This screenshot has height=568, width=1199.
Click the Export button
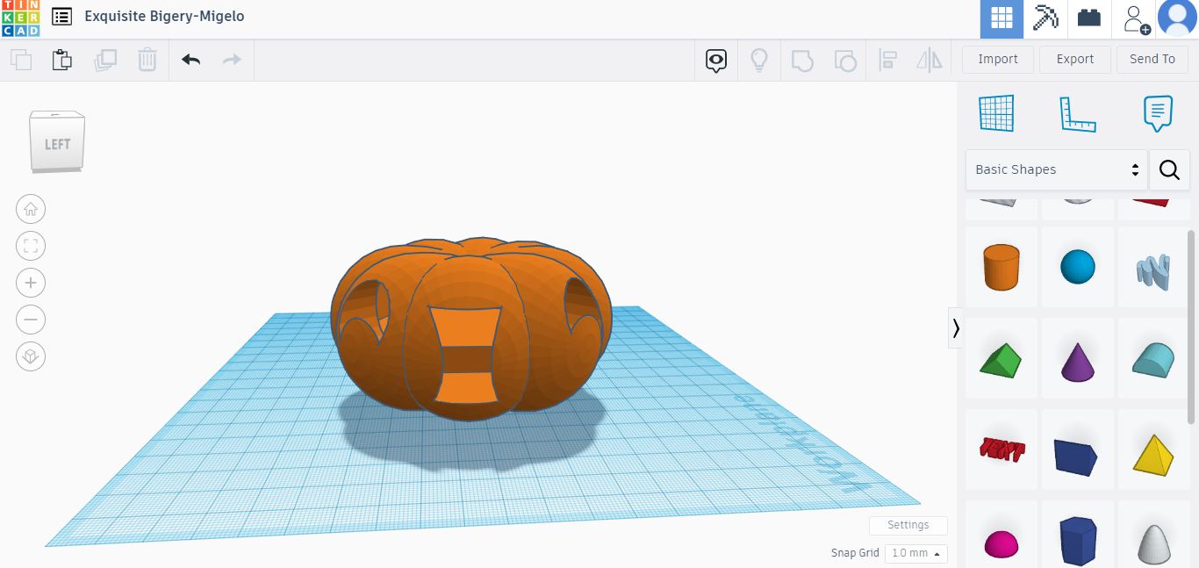point(1074,59)
